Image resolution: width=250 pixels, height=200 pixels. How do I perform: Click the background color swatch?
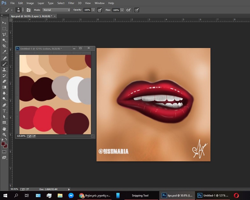click(6, 146)
